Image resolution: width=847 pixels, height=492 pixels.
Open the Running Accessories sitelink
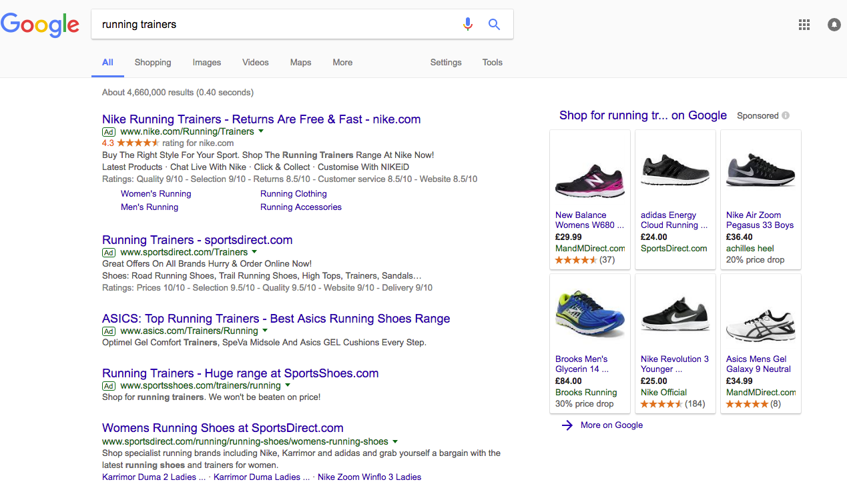301,207
